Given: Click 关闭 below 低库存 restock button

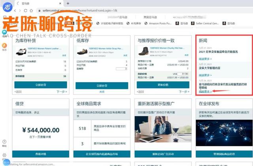Looking at the screenshot, I should 102,92.
